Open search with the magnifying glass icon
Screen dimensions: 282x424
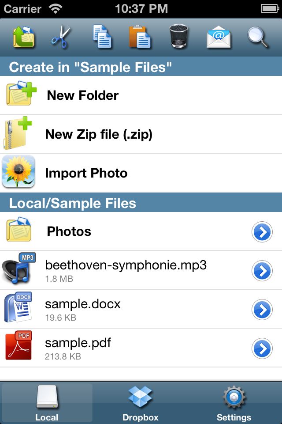coord(258,37)
